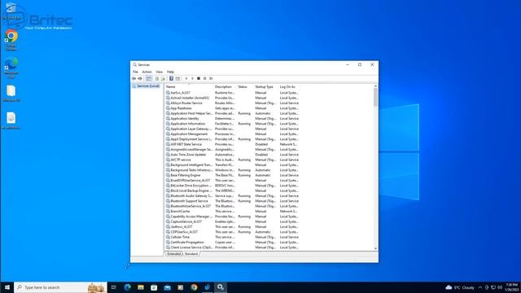Open the File menu

point(135,72)
